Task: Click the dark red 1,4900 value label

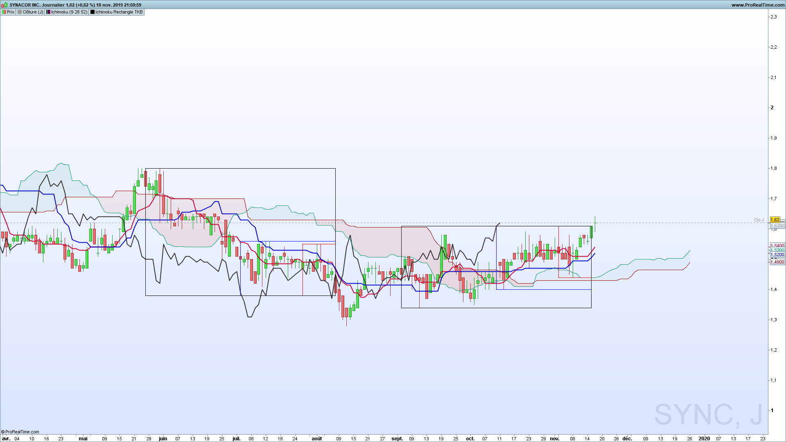Action: [777, 262]
